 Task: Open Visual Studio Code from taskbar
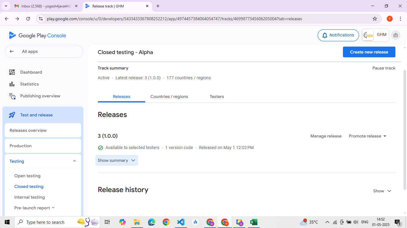(x=181, y=222)
